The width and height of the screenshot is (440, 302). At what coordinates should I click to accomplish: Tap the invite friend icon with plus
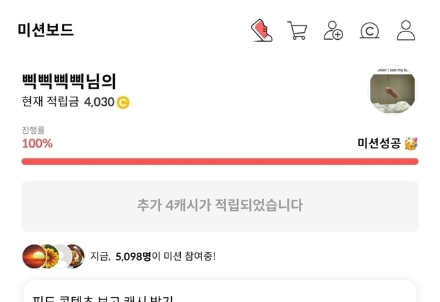pos(333,31)
